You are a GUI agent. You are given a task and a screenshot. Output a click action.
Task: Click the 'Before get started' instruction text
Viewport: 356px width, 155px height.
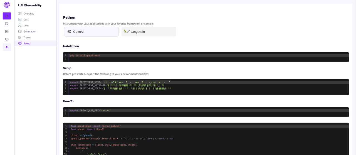pyautogui.click(x=106, y=74)
